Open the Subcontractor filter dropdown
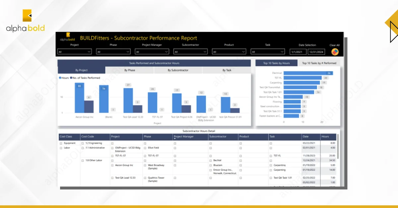This screenshot has width=398, height=208. pyautogui.click(x=191, y=52)
